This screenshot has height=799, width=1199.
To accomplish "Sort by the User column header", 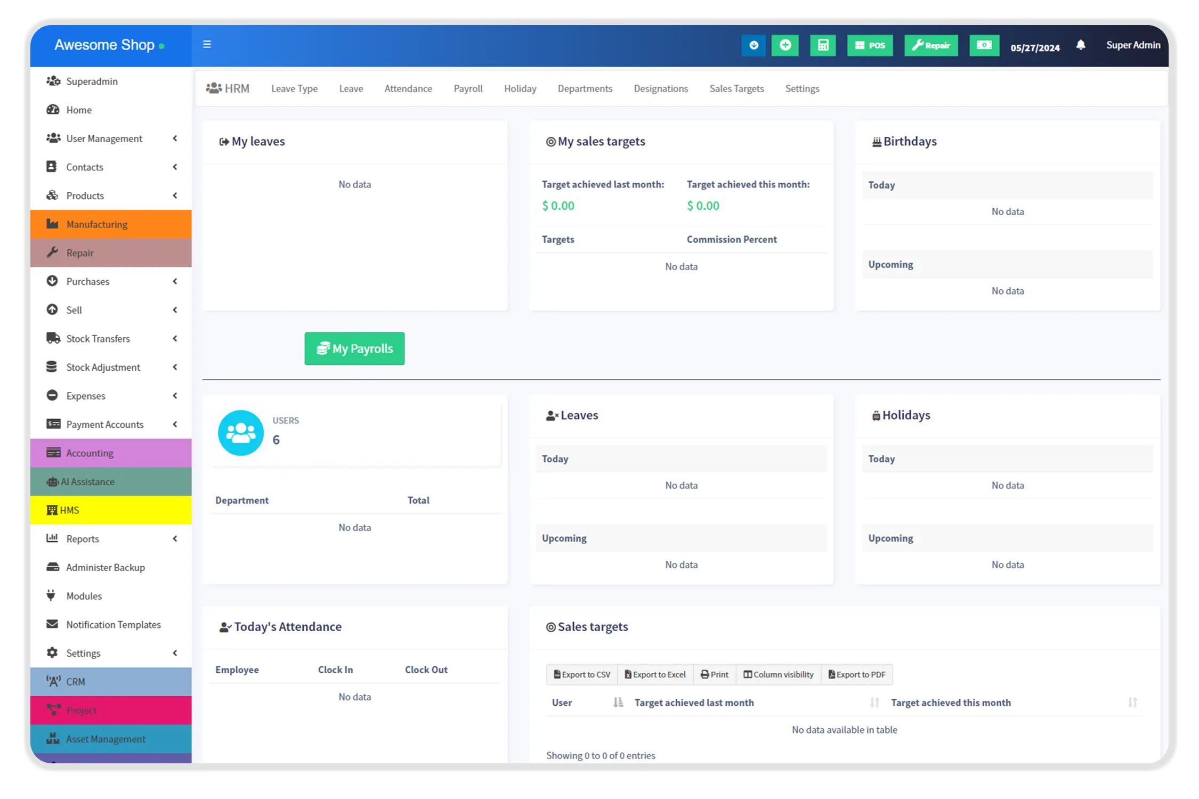I will [x=587, y=703].
